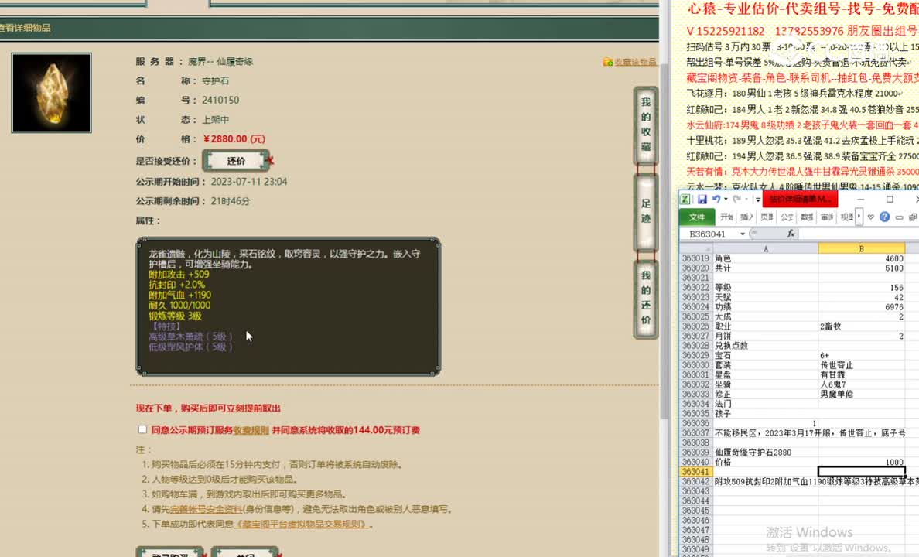
Task: Click the Excel application icon in title bar
Action: (x=685, y=199)
